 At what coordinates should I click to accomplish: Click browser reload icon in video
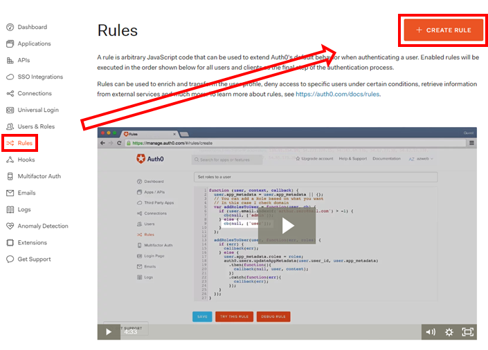tap(119, 143)
